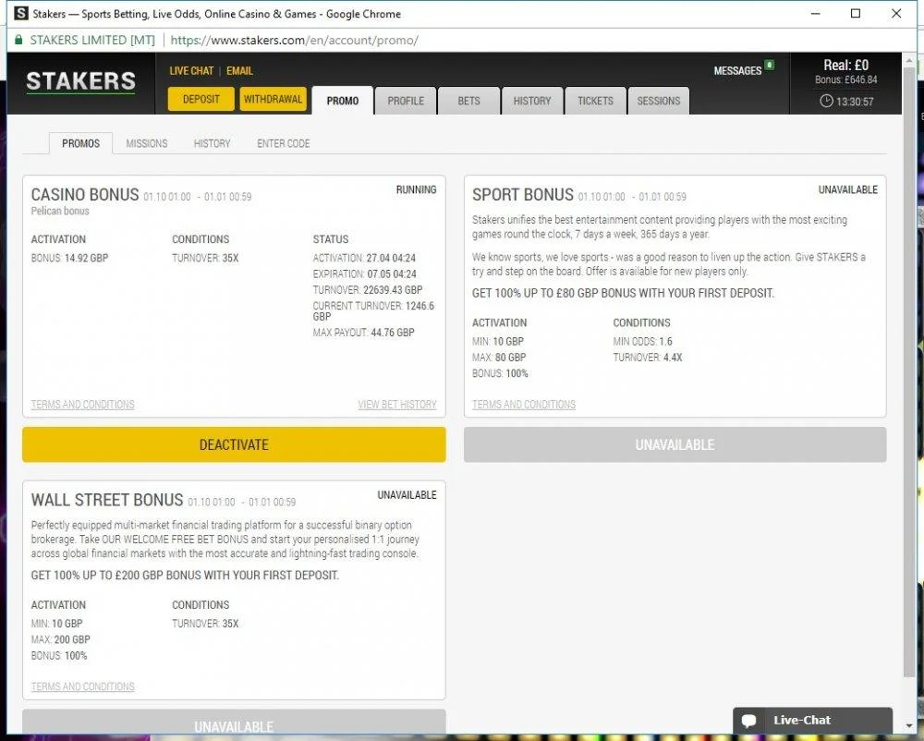Open the Tickets tab
The height and width of the screenshot is (741, 924).
(x=595, y=101)
